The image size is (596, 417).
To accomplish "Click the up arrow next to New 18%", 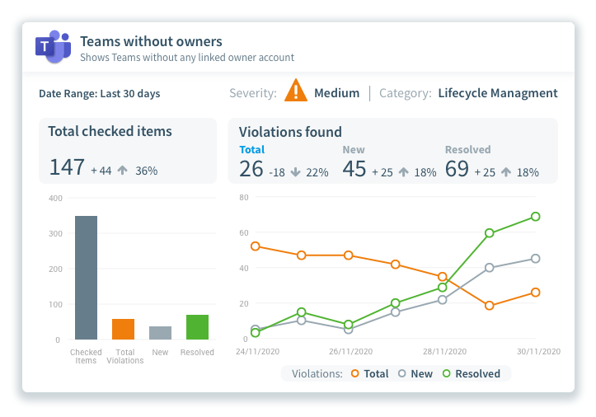I will tap(404, 172).
